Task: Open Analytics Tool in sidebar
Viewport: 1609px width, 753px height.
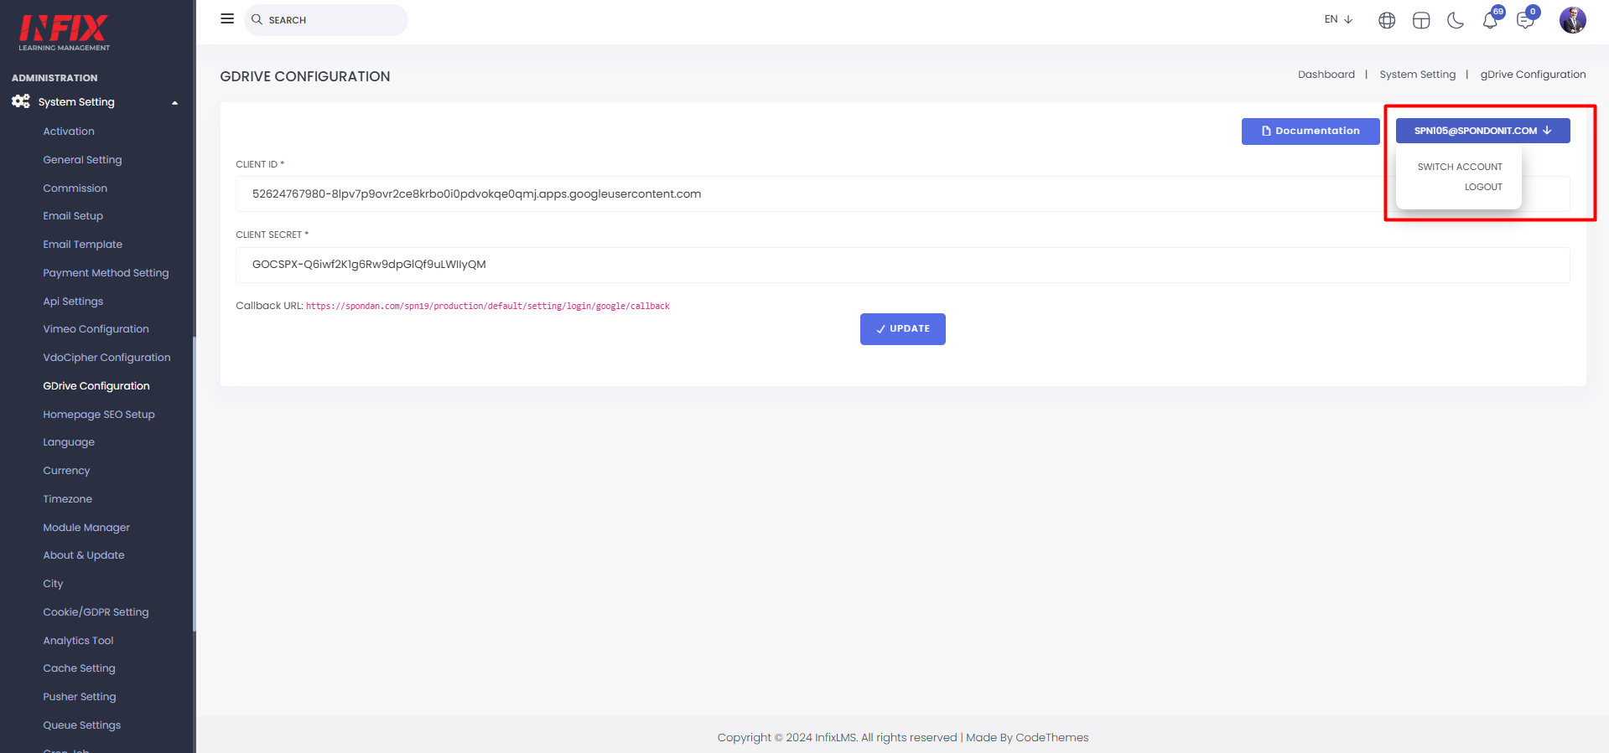Action: coord(78,641)
